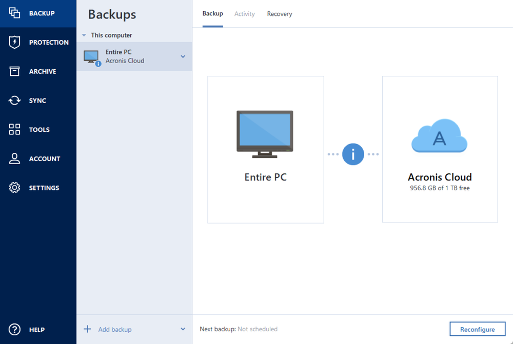Switch to the Backup tab
The image size is (513, 344).
pyautogui.click(x=213, y=14)
